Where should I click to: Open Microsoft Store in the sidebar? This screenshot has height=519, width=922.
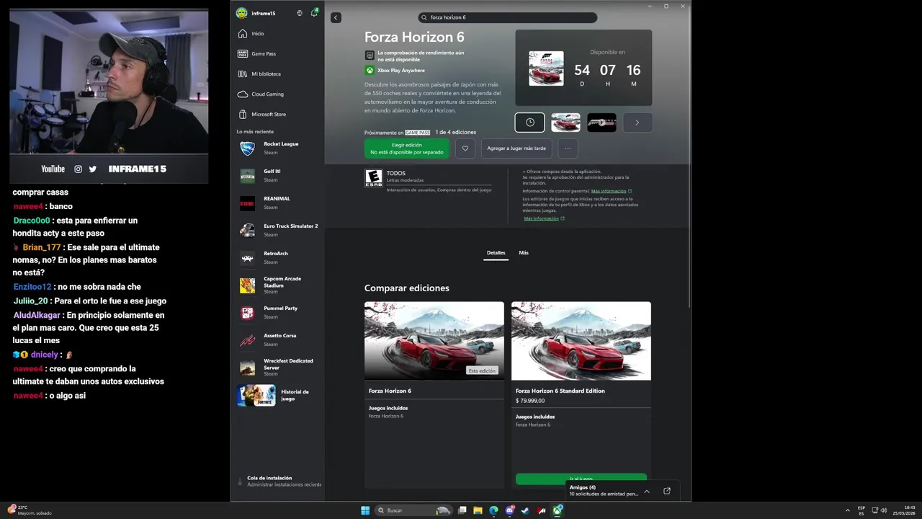pyautogui.click(x=277, y=114)
